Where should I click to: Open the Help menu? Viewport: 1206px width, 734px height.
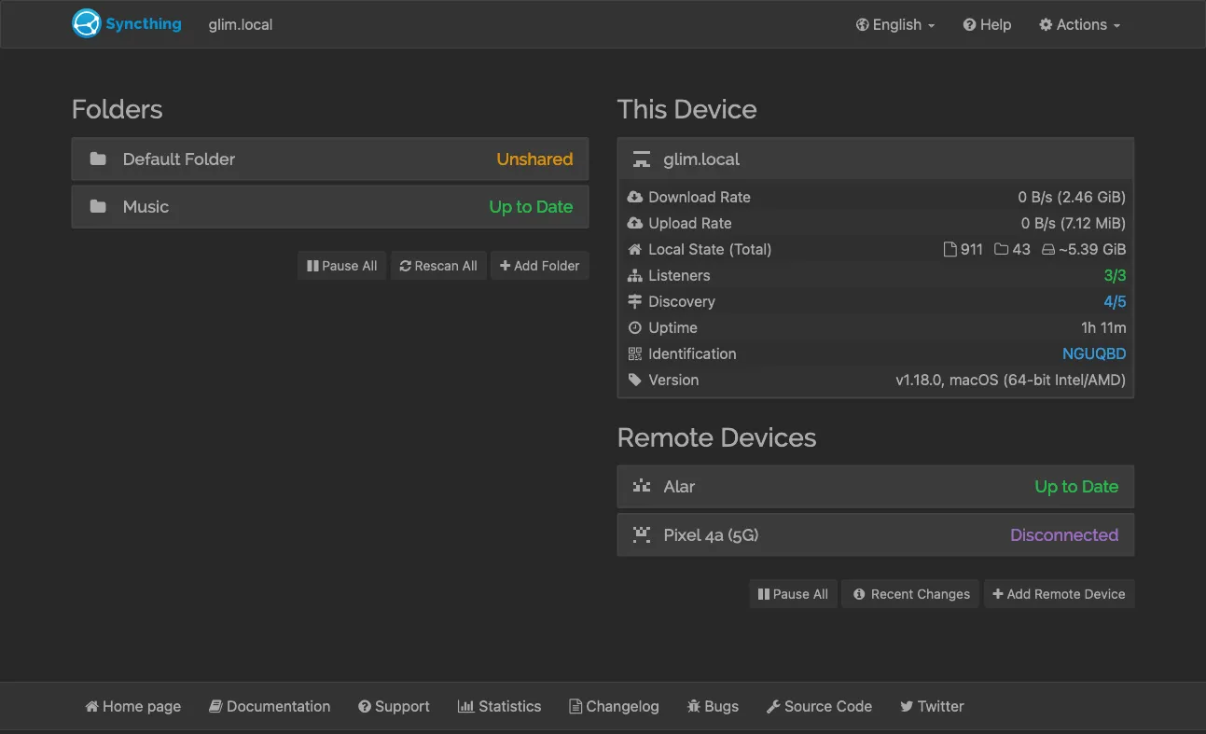(987, 25)
